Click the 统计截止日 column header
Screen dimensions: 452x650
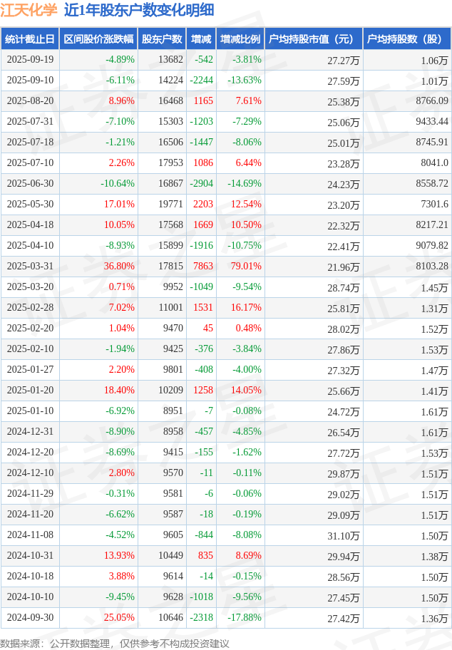29,39
